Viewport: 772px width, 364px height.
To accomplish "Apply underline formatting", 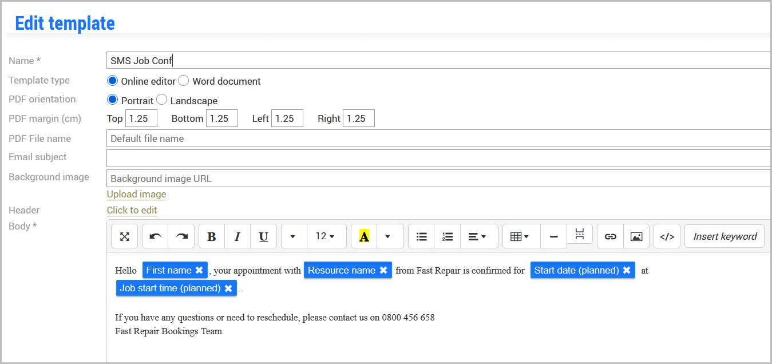I will pyautogui.click(x=263, y=236).
